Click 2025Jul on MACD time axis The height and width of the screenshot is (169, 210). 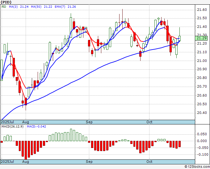7,162
